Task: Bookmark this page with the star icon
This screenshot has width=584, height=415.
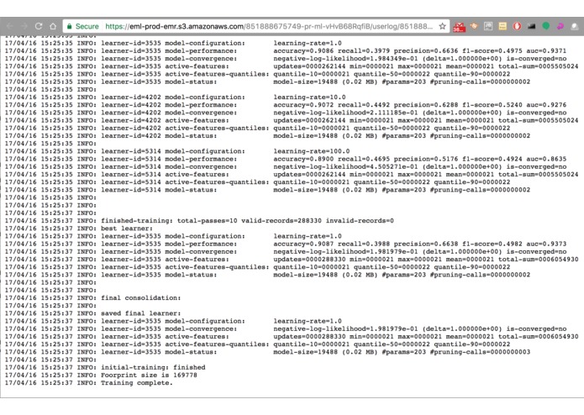Action: 442,26
